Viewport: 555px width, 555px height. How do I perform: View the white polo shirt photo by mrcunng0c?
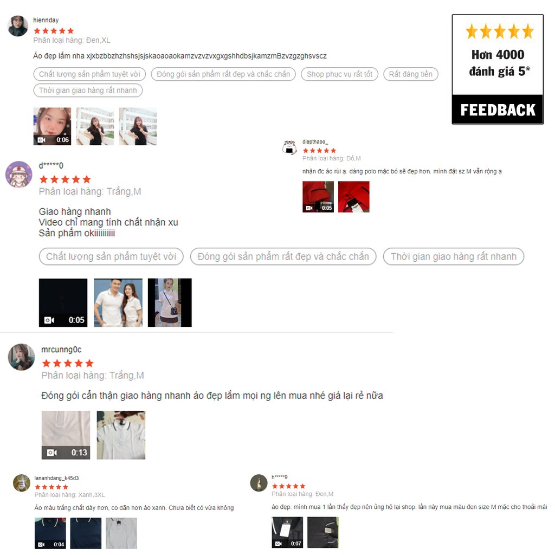(x=121, y=435)
